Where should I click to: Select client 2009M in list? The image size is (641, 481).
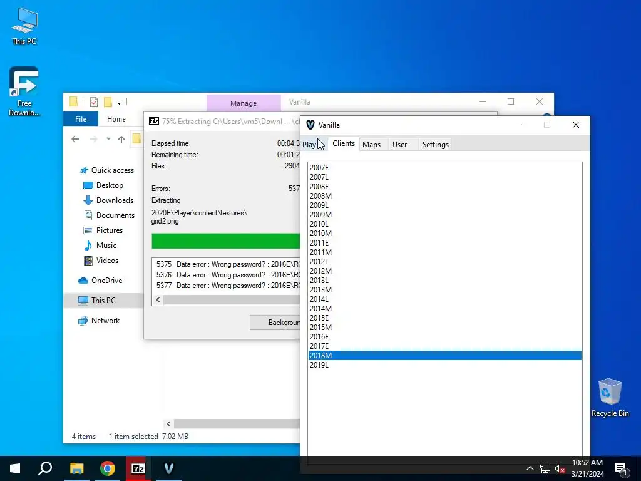[x=445, y=215]
